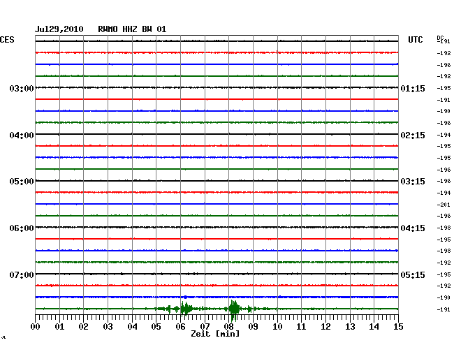The image size is (454, 345).
Task: Select minute 05 on the time axis
Action: tap(156, 326)
